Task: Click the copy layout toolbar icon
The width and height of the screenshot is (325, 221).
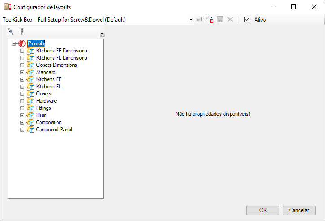Action: tap(210, 19)
